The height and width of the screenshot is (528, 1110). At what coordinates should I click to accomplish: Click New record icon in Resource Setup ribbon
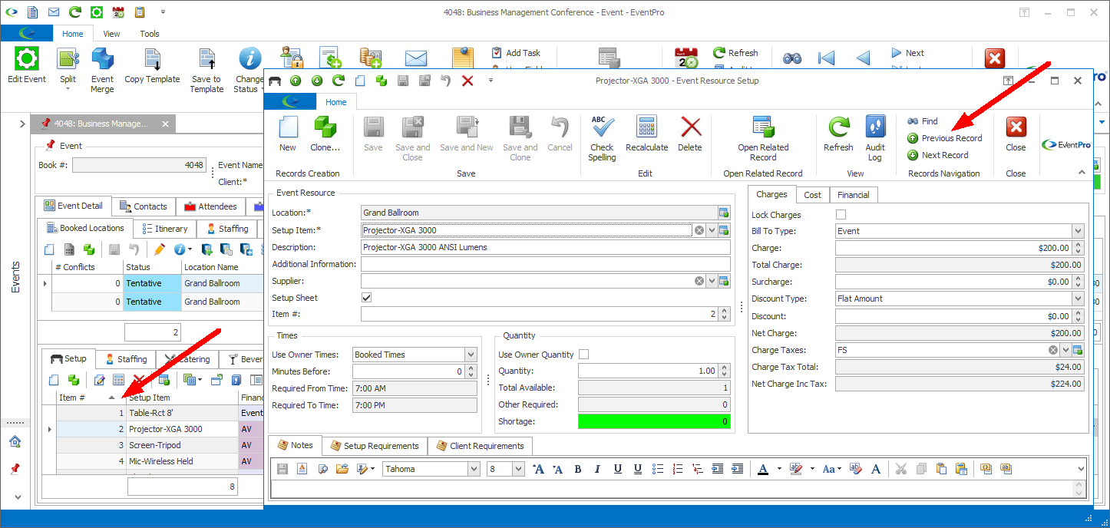[288, 127]
